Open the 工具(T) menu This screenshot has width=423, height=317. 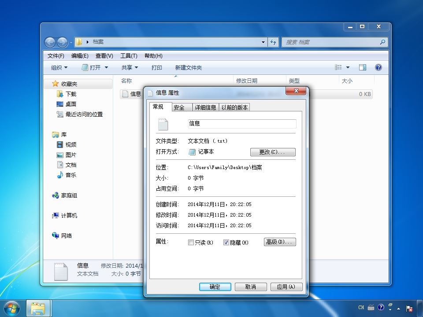pos(129,56)
